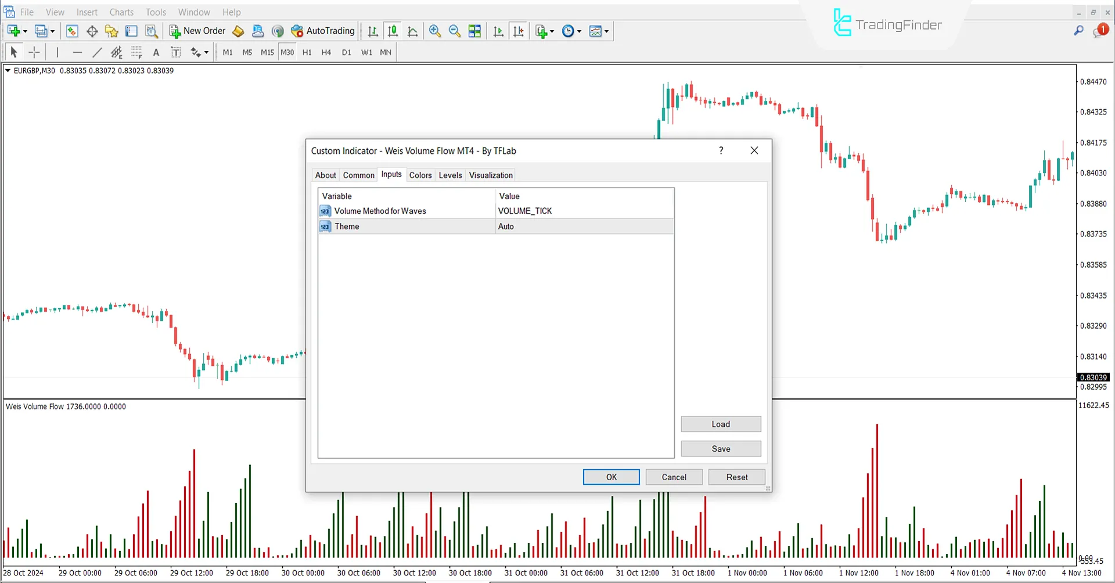Select the Equidistant Channel tool
The height and width of the screenshot is (583, 1115).
(x=117, y=52)
